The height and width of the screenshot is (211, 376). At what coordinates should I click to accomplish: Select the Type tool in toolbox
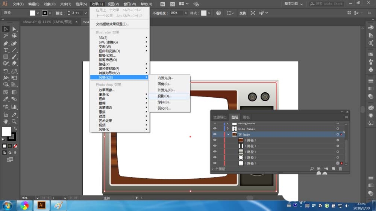[x=6, y=50]
